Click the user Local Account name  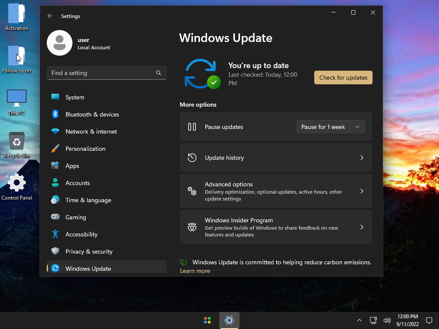(x=94, y=43)
